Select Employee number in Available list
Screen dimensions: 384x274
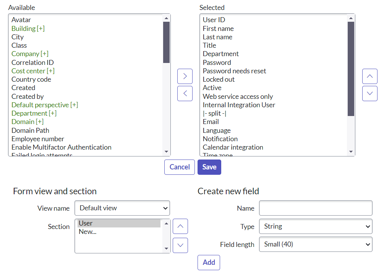[x=38, y=139]
